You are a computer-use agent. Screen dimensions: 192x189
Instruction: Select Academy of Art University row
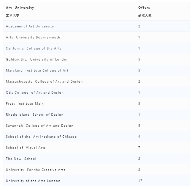click(96, 26)
